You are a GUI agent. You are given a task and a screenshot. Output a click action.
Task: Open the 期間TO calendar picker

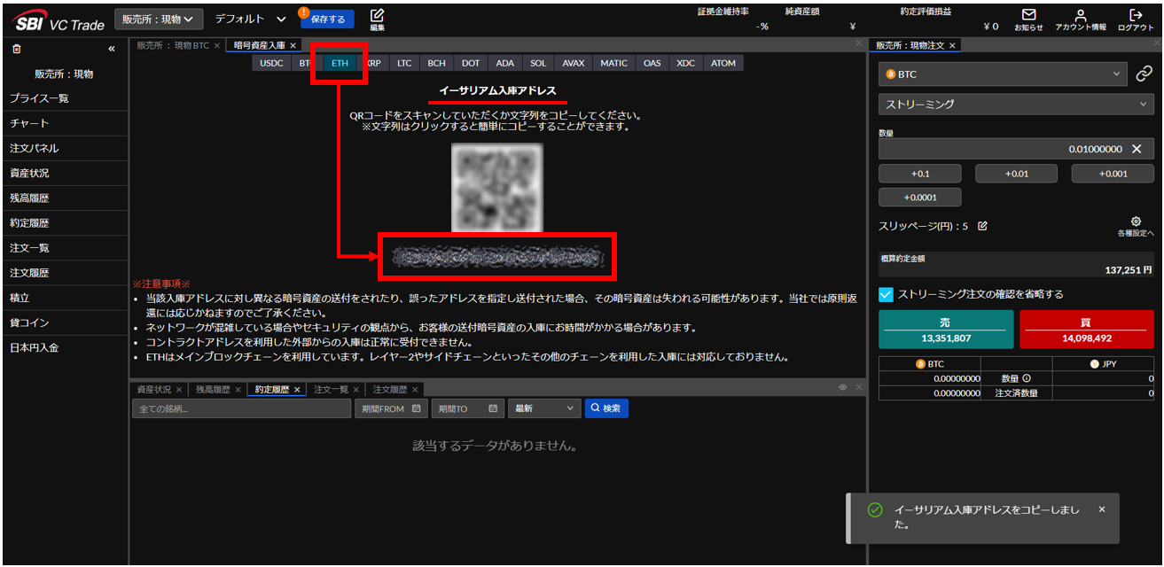pyautogui.click(x=492, y=408)
